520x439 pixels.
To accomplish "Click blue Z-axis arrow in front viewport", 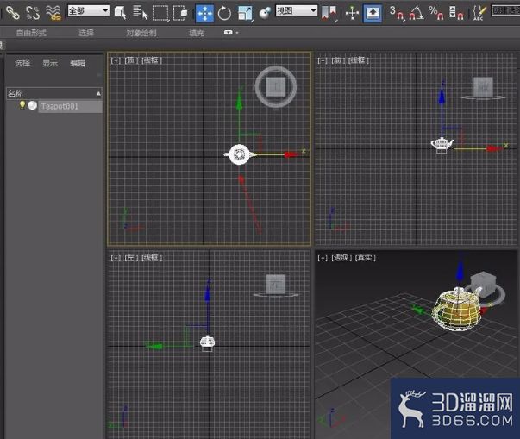I will point(442,96).
